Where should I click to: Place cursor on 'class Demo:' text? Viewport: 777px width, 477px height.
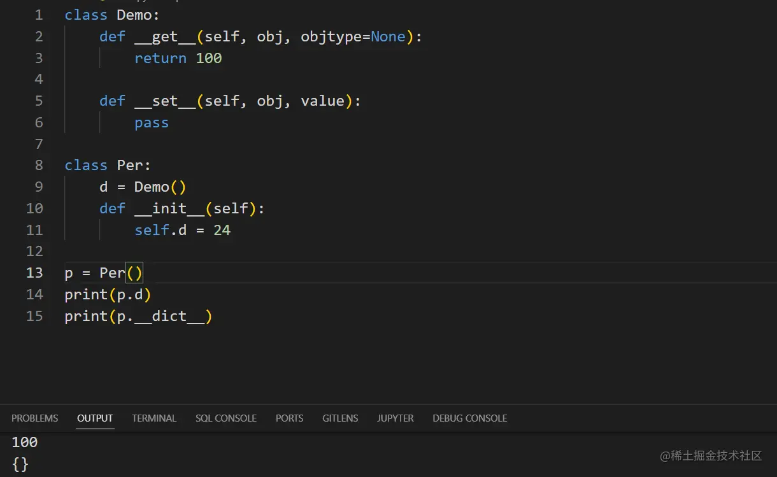(112, 15)
